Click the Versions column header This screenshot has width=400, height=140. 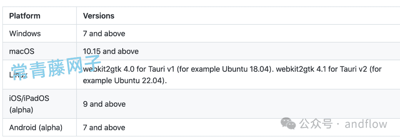tap(99, 16)
